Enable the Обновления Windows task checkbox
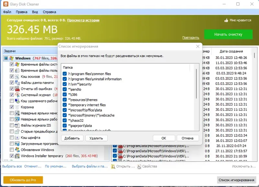 pyautogui.click(x=12, y=150)
